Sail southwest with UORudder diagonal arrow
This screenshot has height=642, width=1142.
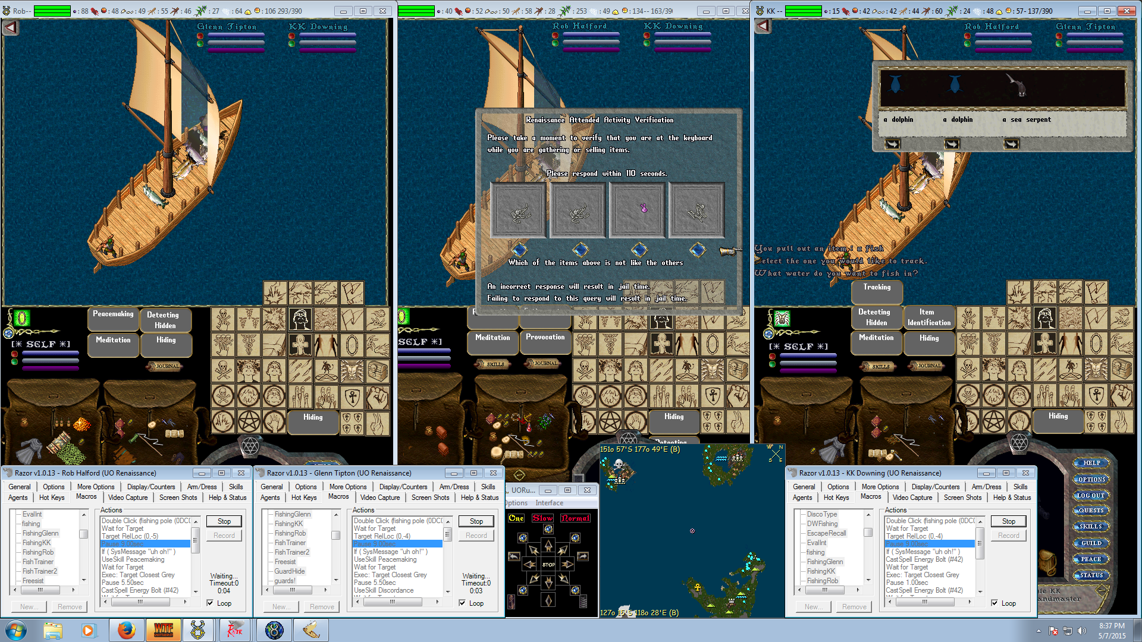pos(534,578)
